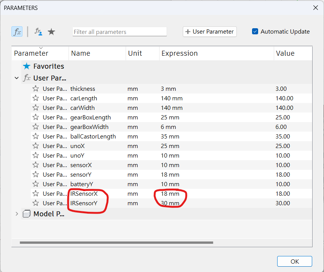Click the user parameters filter icon
324x272 pixels.
(x=38, y=32)
